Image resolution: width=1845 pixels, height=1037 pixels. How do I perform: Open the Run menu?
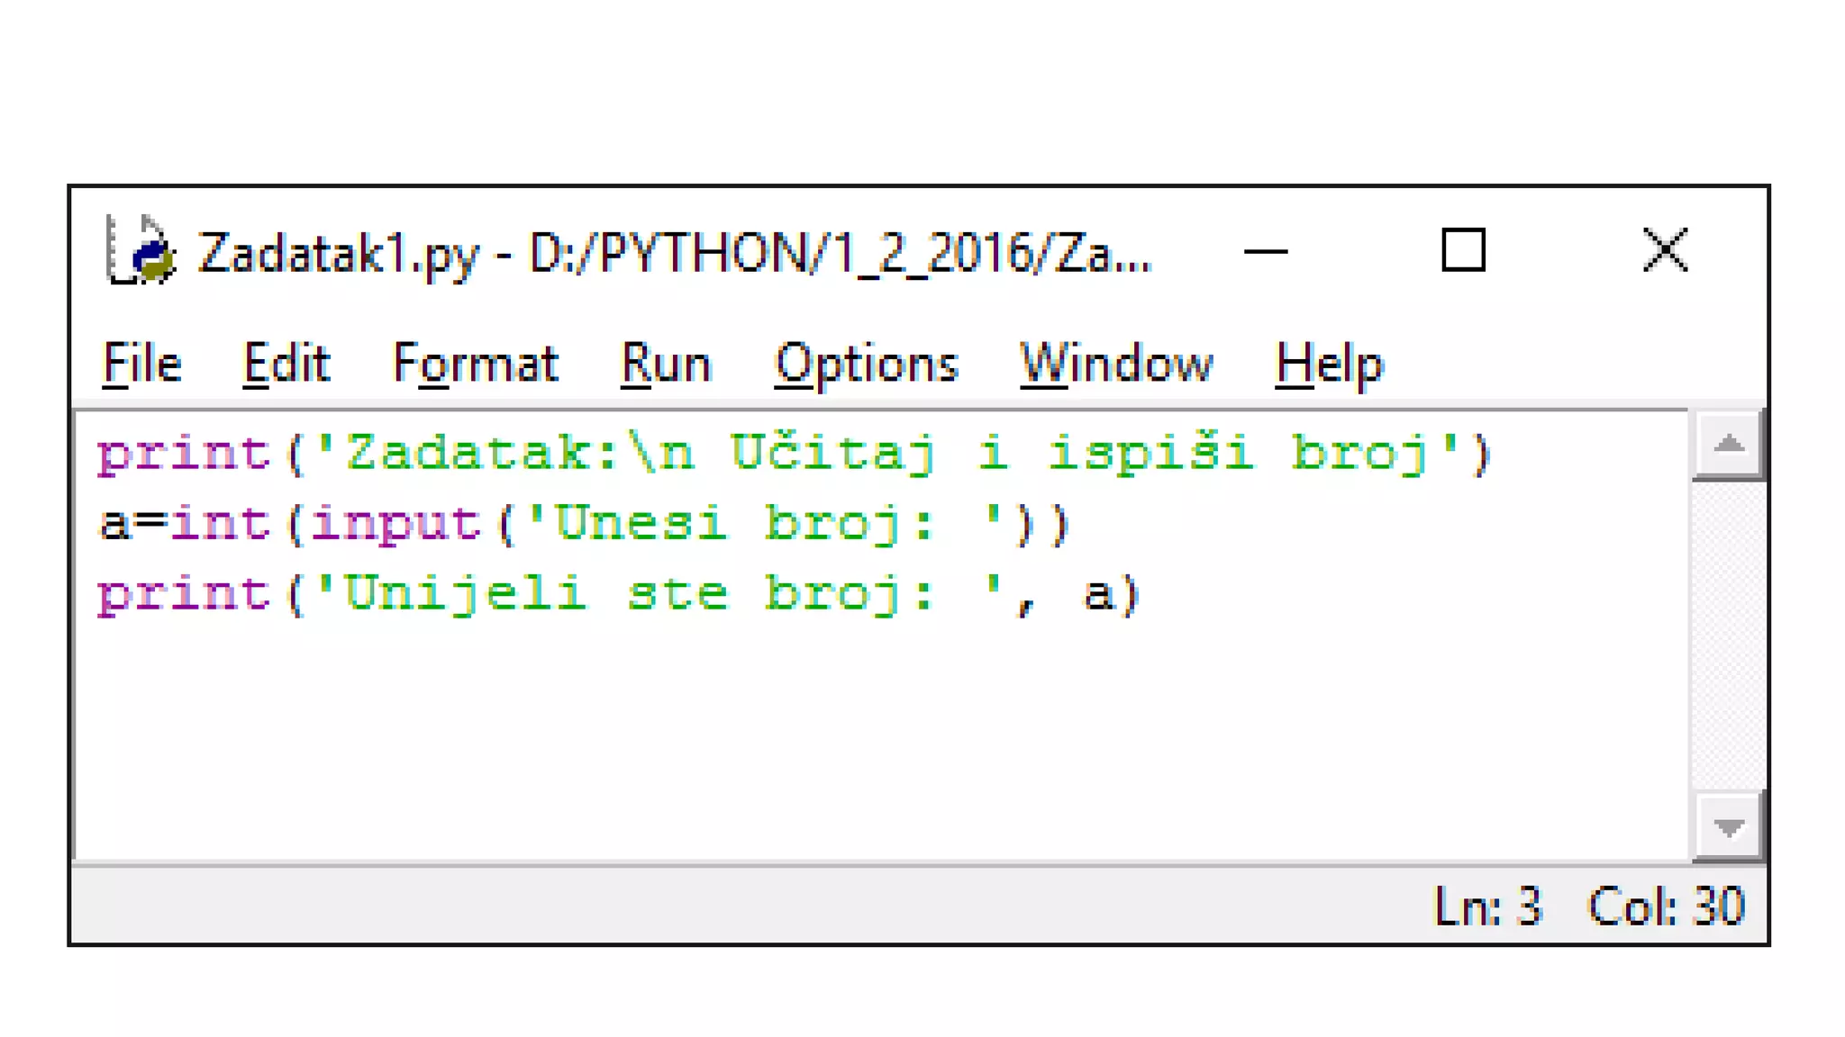pos(665,365)
